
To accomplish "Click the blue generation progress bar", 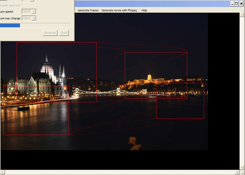I will coord(35,26).
